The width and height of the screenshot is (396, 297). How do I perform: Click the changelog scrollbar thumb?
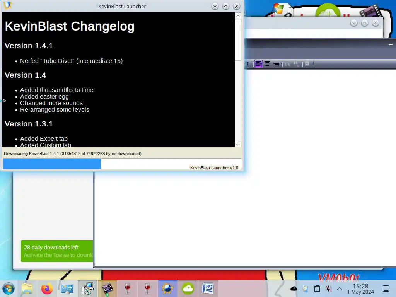coord(238,40)
